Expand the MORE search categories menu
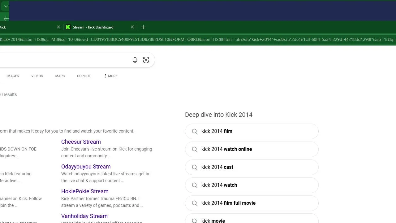This screenshot has width=396, height=223. [x=111, y=76]
